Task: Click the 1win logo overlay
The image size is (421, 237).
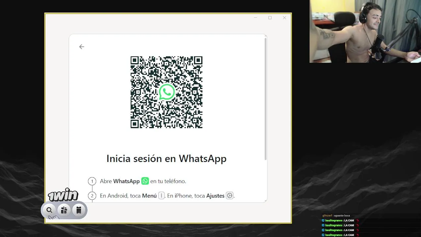Action: 63,195
